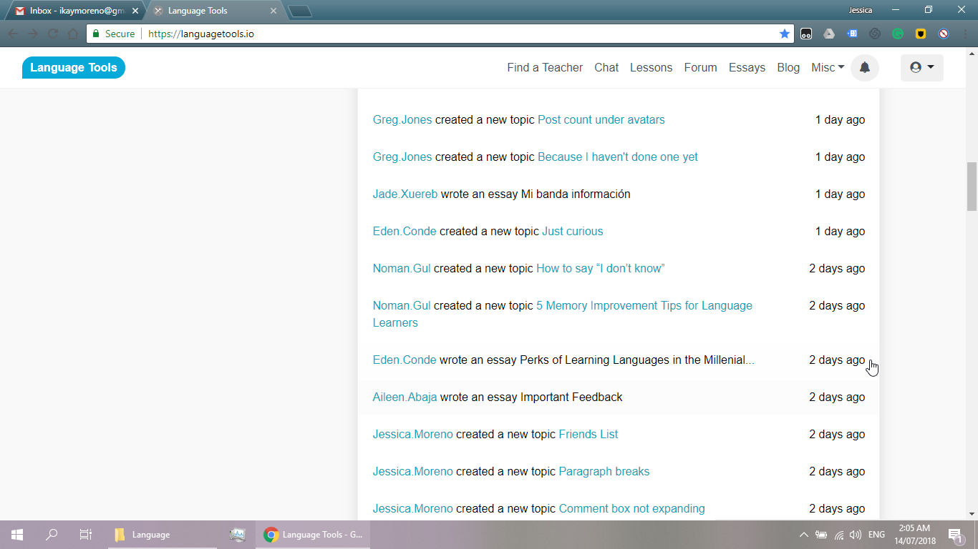The image size is (978, 549).
Task: Visit Jade.Xuereb's profile link
Action: point(405,194)
